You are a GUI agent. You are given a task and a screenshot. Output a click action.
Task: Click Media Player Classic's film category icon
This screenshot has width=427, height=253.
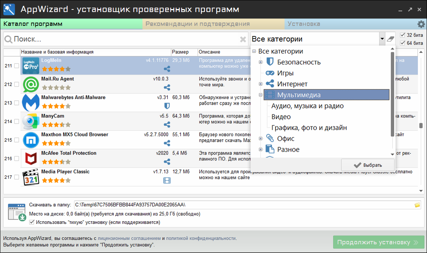click(167, 180)
